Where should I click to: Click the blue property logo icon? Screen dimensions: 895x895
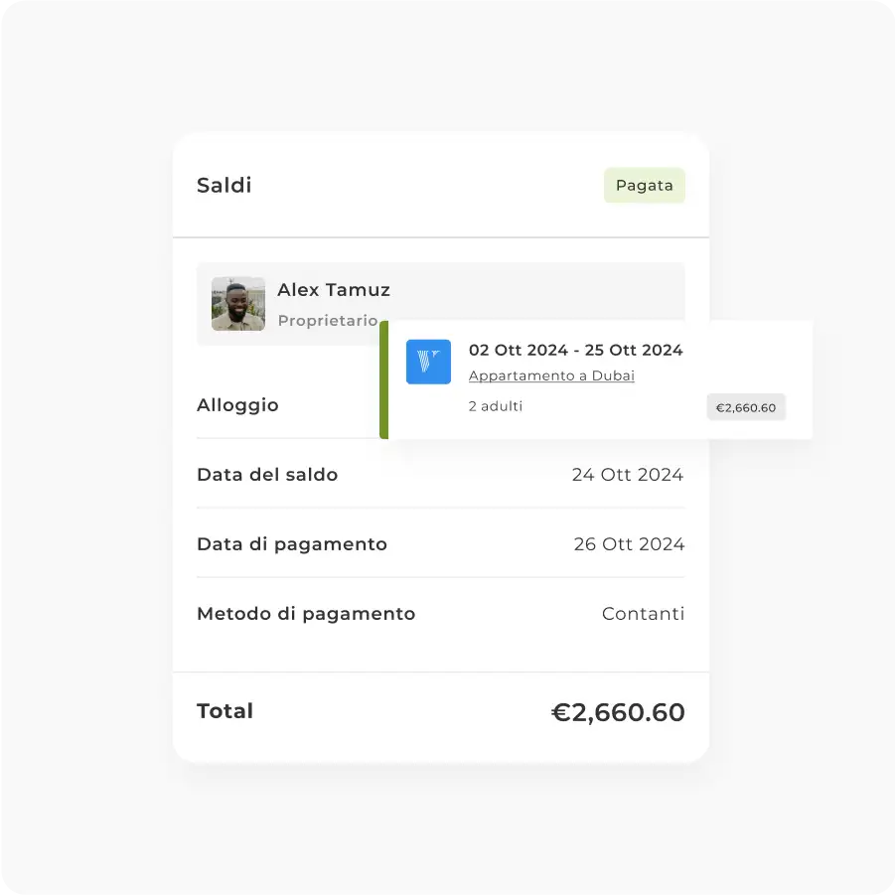click(x=428, y=362)
